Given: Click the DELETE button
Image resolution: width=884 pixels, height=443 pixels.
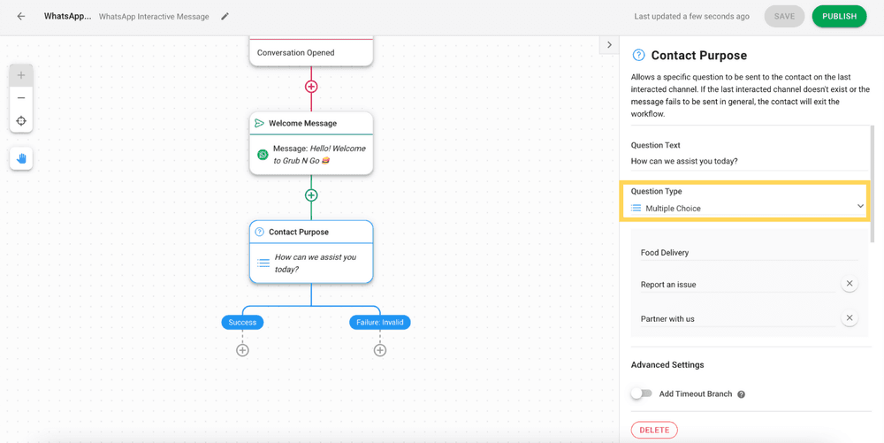Looking at the screenshot, I should click(x=654, y=430).
